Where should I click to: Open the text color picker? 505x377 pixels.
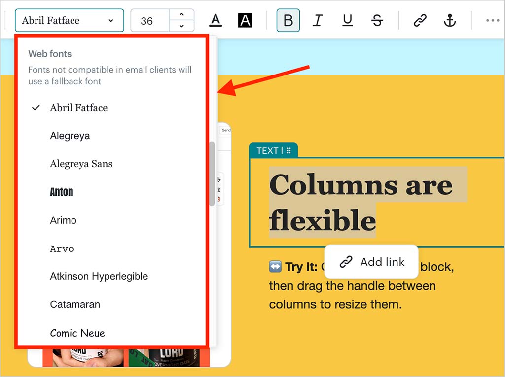pyautogui.click(x=216, y=20)
